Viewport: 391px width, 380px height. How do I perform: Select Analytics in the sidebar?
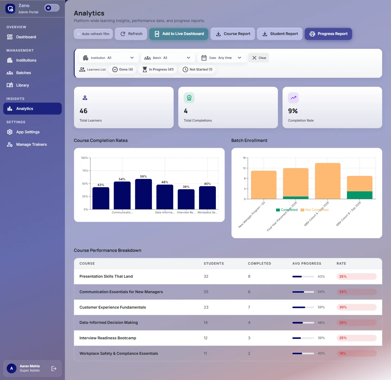[32, 109]
